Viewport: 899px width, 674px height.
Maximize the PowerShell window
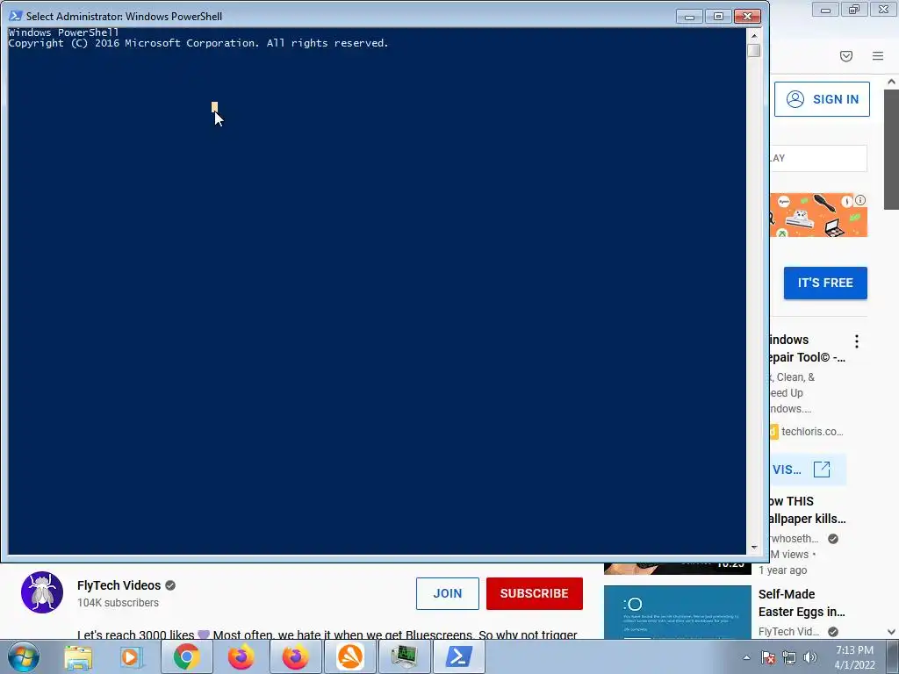pos(718,17)
